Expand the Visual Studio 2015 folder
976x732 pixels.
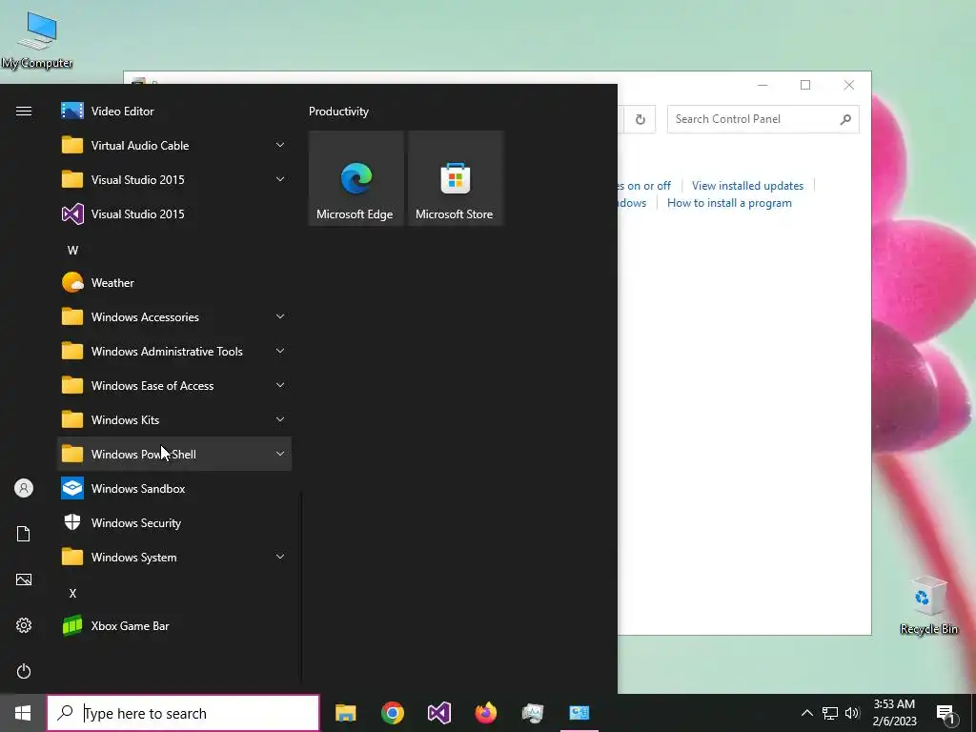pyautogui.click(x=174, y=180)
